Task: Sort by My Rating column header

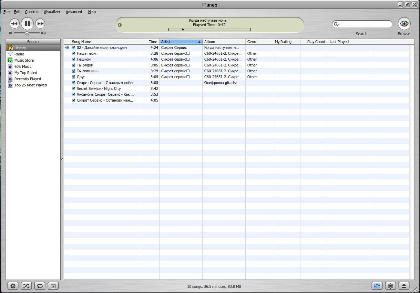Action: click(287, 42)
